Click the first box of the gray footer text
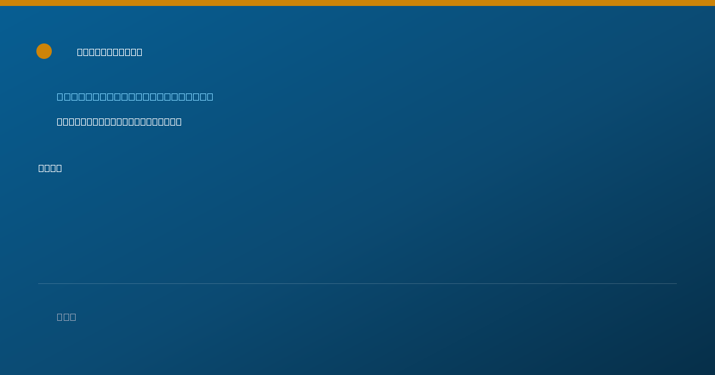715x375 pixels. (x=60, y=317)
